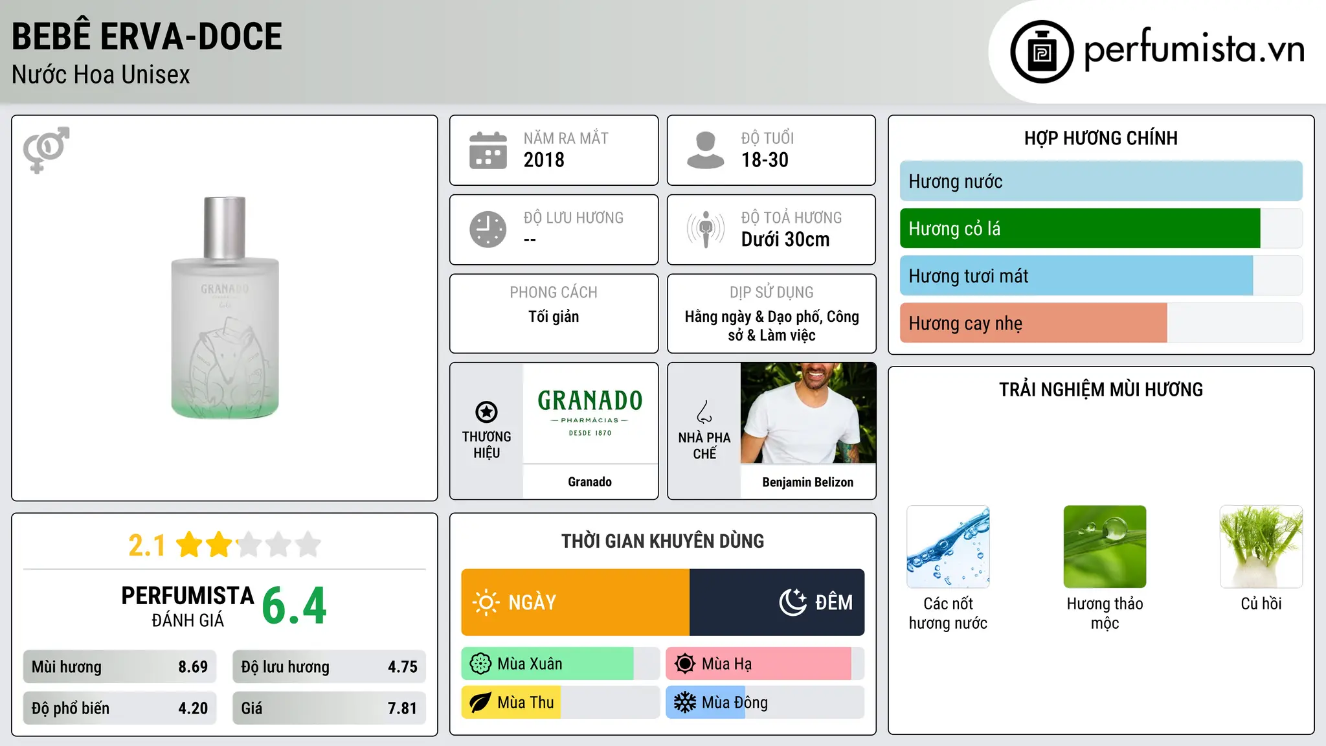Click the TRẢI NGHIỆM MÙI HƯƠNG heading
This screenshot has height=746, width=1326.
coord(1101,389)
